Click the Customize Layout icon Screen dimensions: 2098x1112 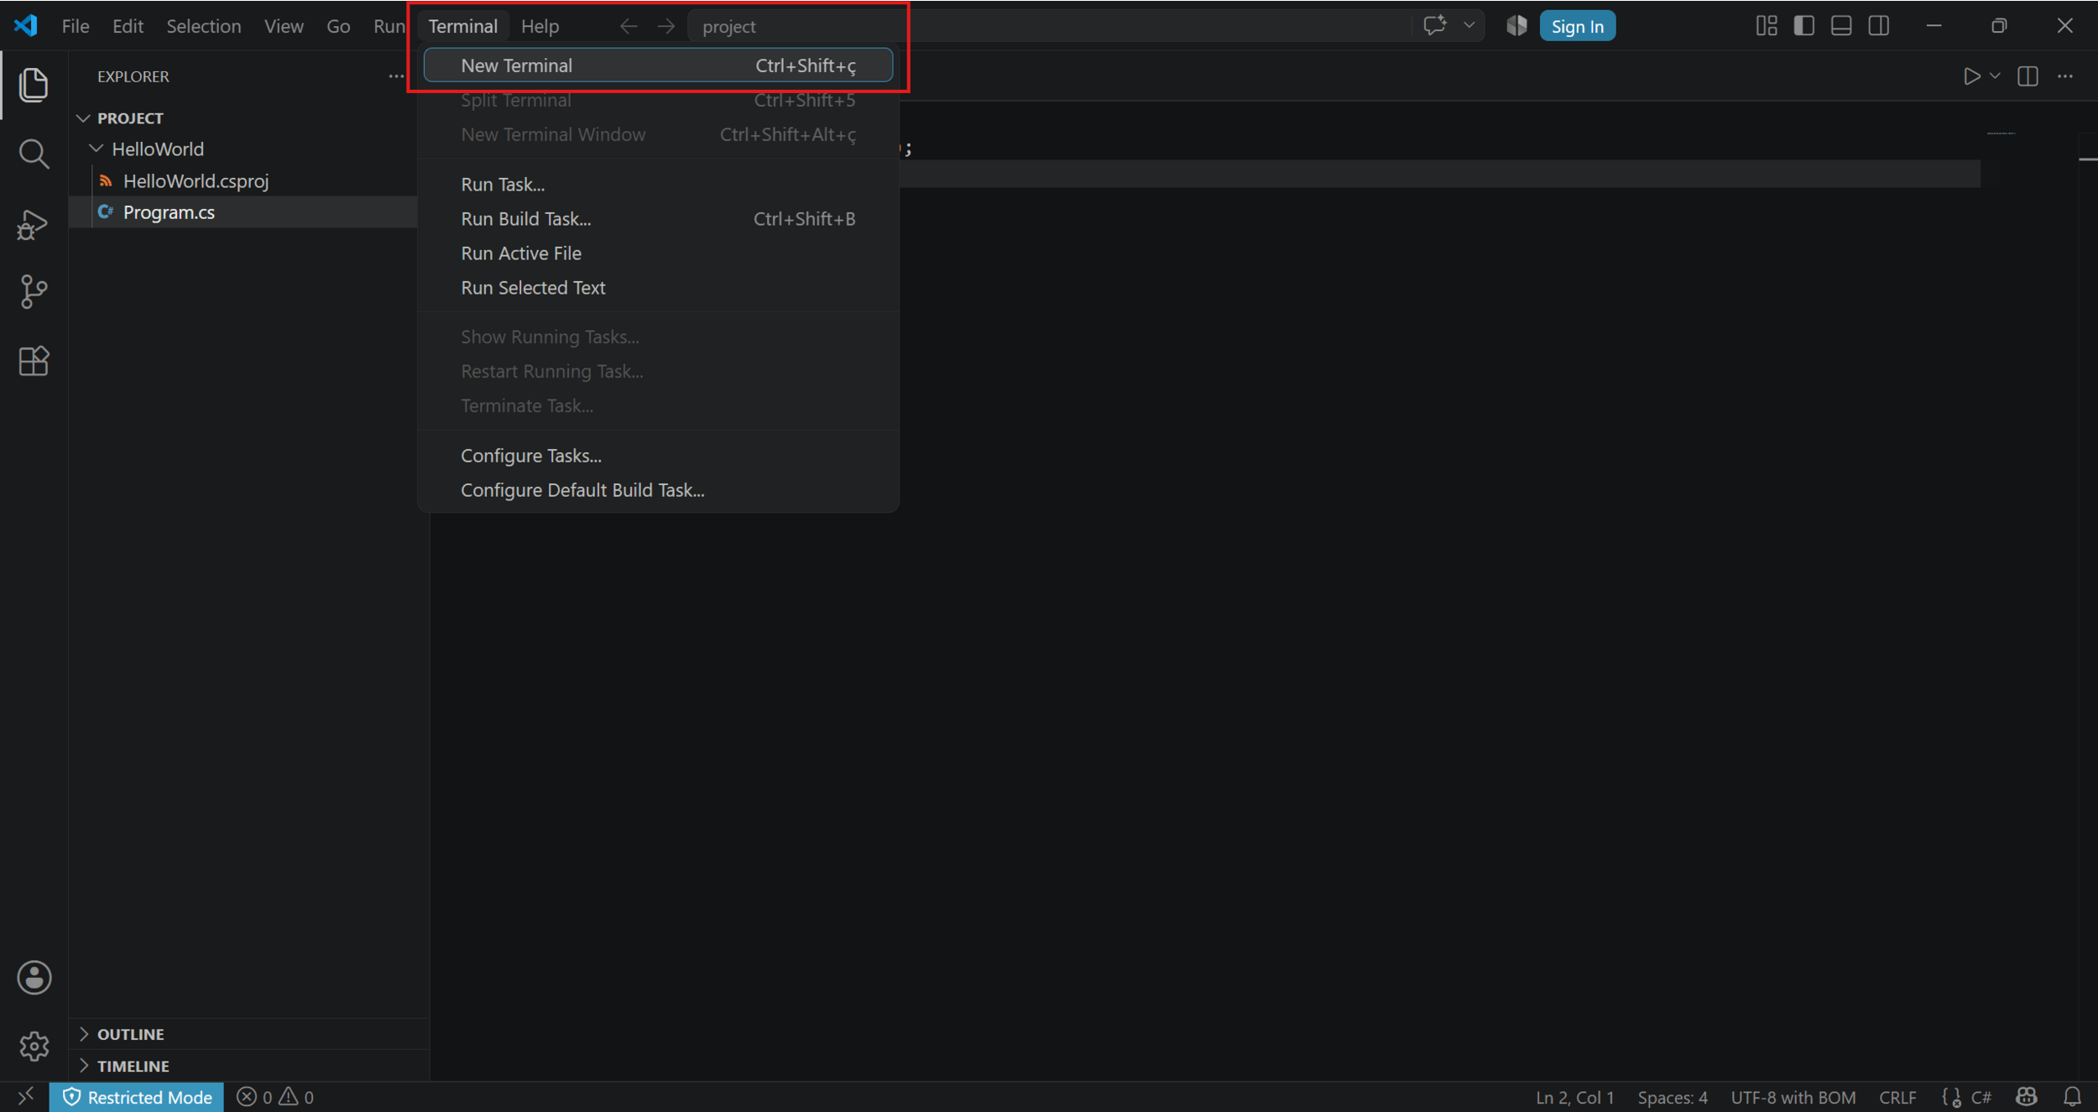click(x=1767, y=26)
